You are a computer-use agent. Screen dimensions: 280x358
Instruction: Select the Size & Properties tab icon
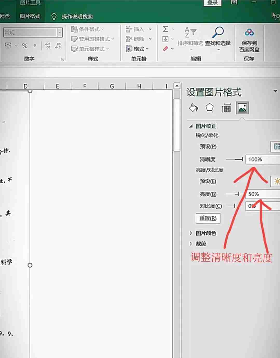(x=226, y=108)
